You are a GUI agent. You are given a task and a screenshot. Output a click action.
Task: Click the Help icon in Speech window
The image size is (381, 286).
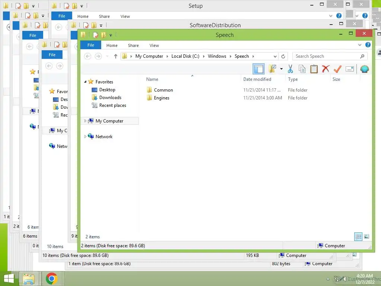[368, 45]
